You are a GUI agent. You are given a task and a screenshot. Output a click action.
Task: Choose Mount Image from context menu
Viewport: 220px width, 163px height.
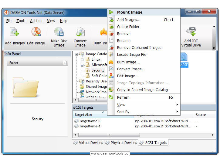coord(144,12)
